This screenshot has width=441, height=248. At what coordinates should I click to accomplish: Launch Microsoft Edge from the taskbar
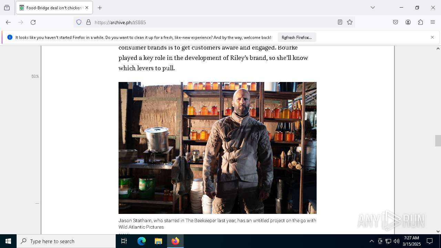pos(142,241)
